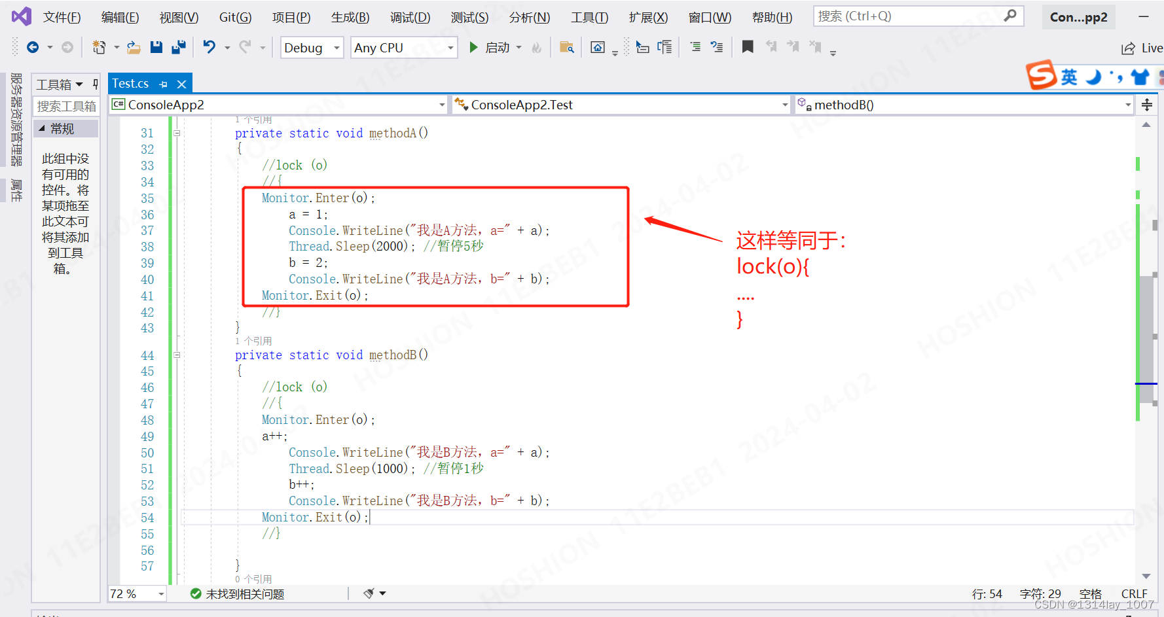
Task: Click the Sogou moon icon
Action: 1093,77
